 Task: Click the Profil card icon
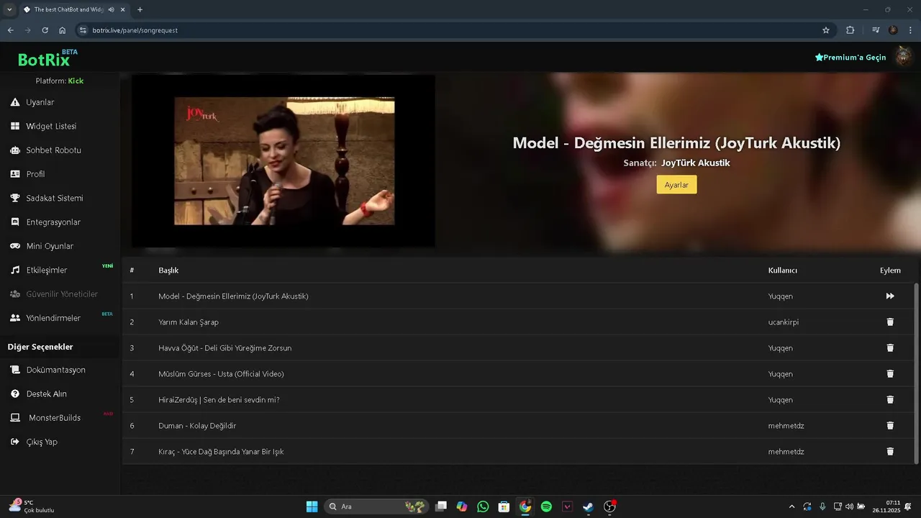[15, 174]
